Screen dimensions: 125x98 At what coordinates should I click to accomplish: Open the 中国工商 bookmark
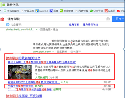tap(27, 11)
